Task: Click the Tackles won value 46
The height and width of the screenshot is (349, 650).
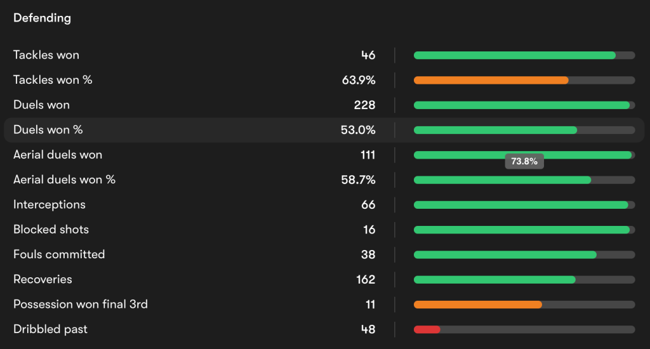Action: click(x=368, y=55)
